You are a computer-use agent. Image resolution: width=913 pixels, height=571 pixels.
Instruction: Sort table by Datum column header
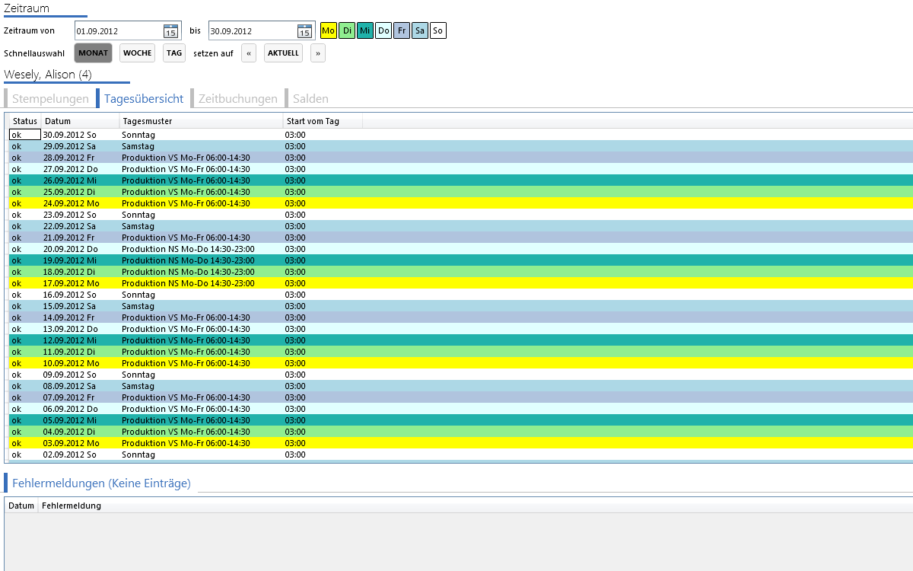pyautogui.click(x=80, y=121)
